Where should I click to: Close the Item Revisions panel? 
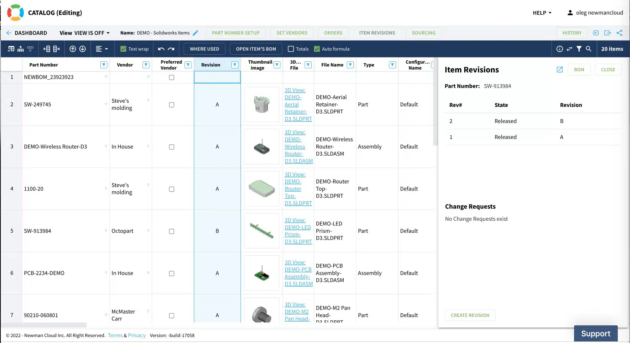[x=608, y=70]
